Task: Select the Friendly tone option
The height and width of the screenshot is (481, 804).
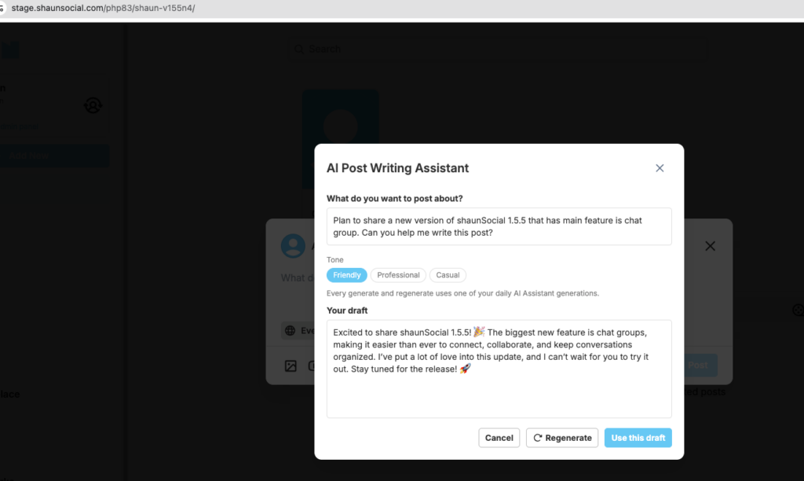Action: point(346,275)
